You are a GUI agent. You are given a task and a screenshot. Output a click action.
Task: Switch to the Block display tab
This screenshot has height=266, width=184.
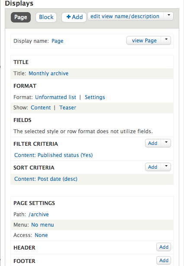(x=46, y=17)
